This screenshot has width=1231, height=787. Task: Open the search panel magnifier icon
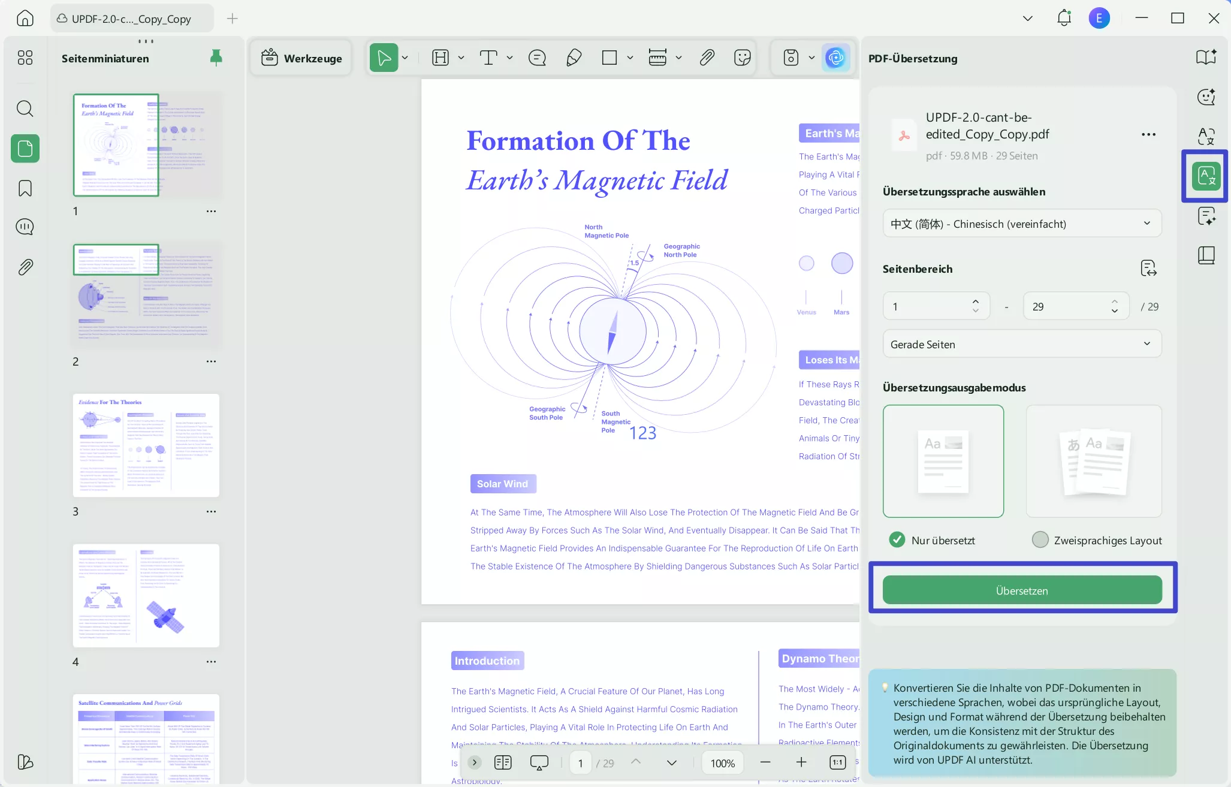[x=25, y=108]
